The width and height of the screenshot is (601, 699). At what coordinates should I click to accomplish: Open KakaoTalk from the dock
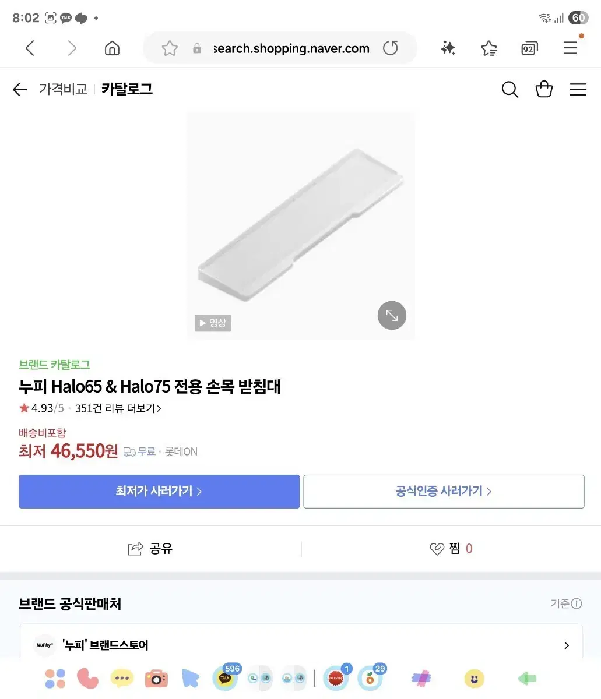(225, 679)
